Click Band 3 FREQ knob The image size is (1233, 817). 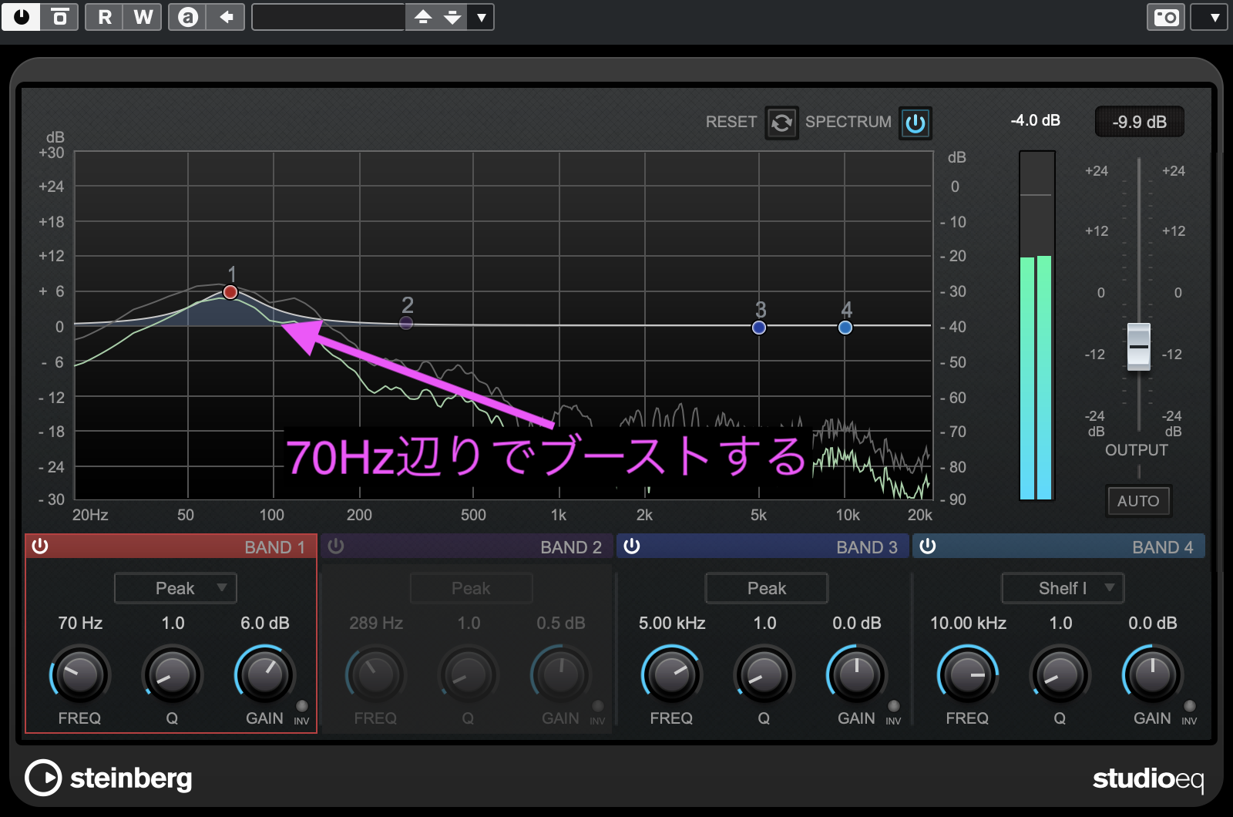(671, 675)
